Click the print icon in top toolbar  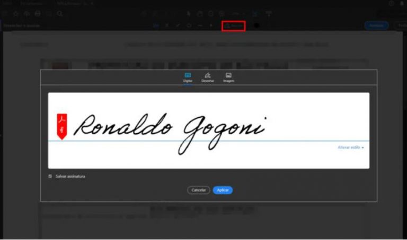pyautogui.click(x=37, y=13)
